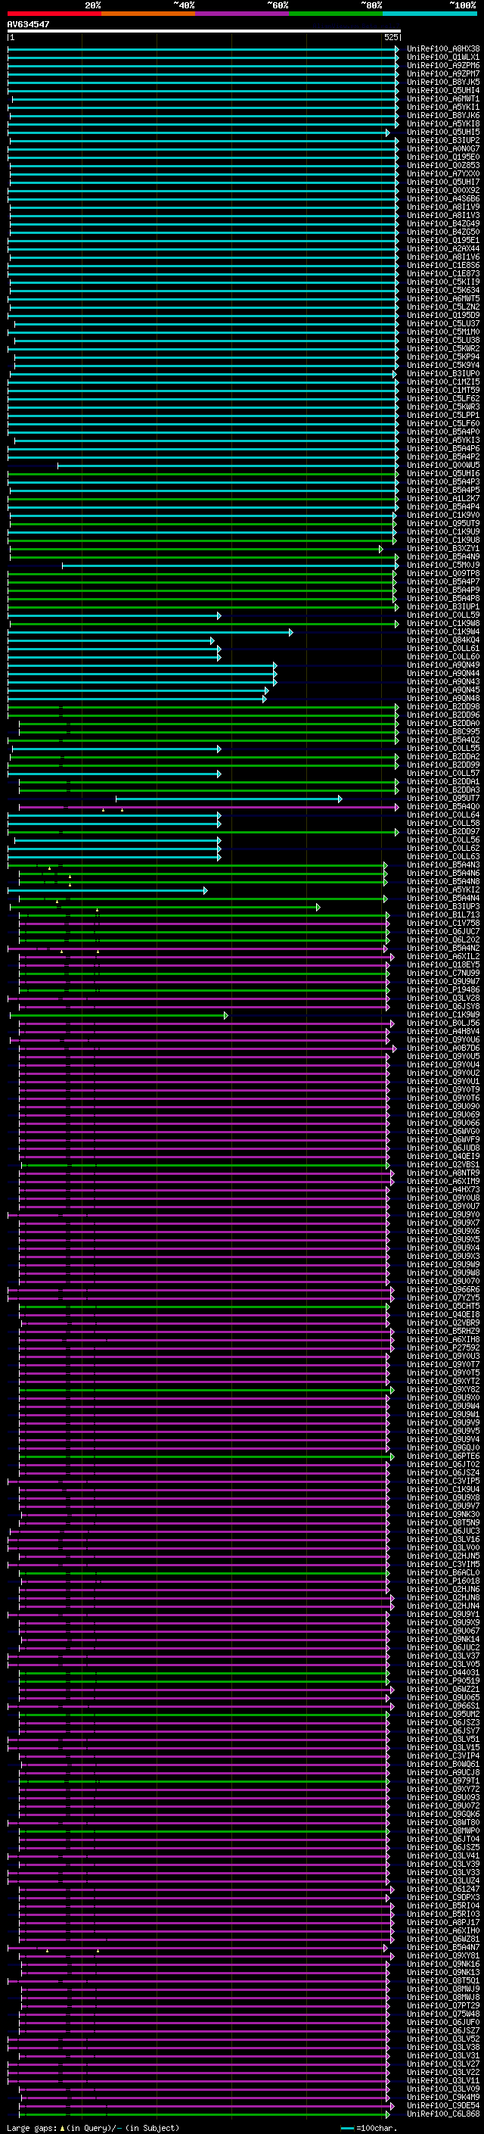Open hit UniRef100_B8YJK5
Viewport: 484px width, 2134px height.
443,82
